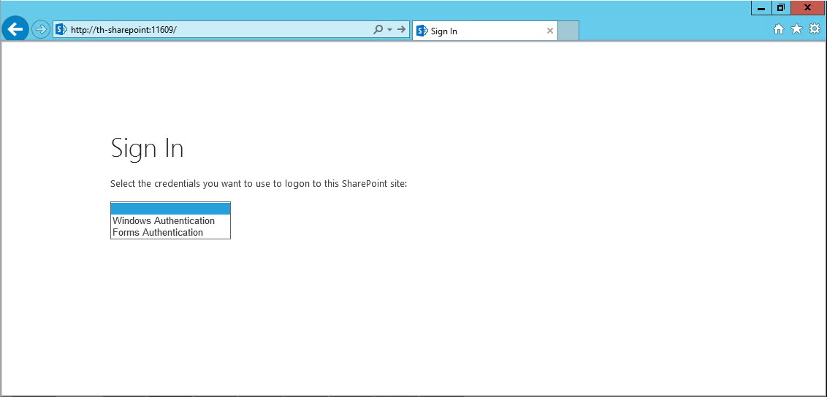This screenshot has width=827, height=397.
Task: Go back with the browser back arrow
Action: pyautogui.click(x=15, y=29)
